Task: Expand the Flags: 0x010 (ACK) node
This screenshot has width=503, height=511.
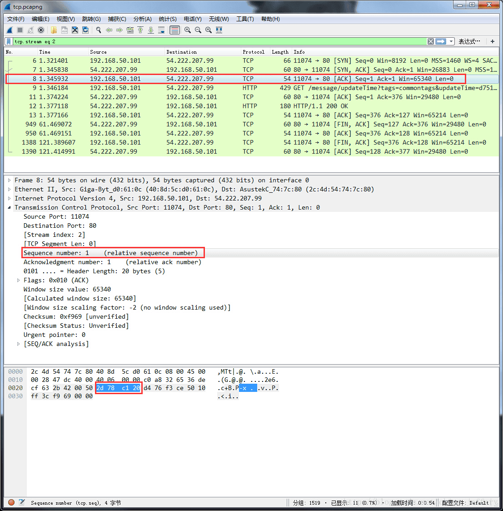Action: coord(19,281)
